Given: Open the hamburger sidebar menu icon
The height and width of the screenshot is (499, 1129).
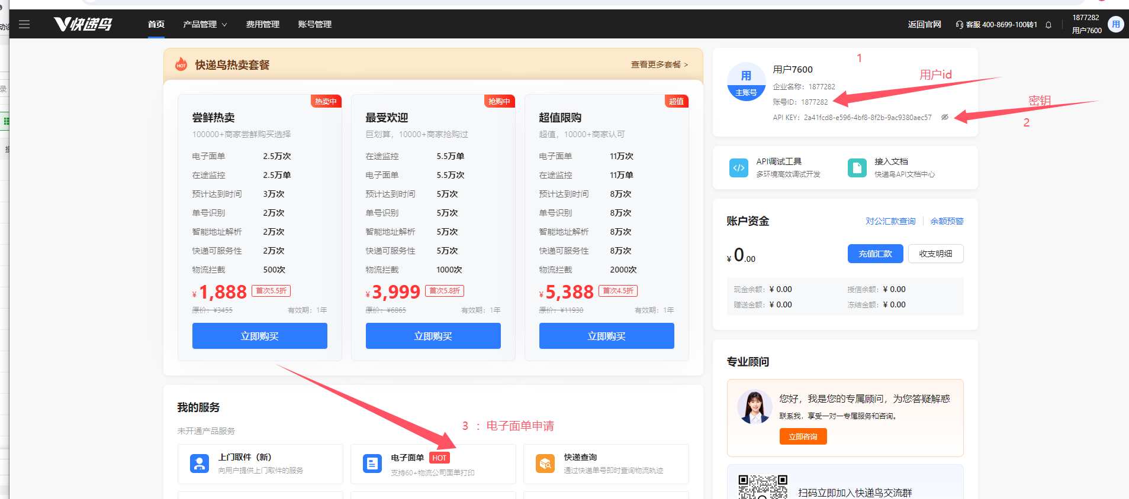Looking at the screenshot, I should [x=24, y=24].
